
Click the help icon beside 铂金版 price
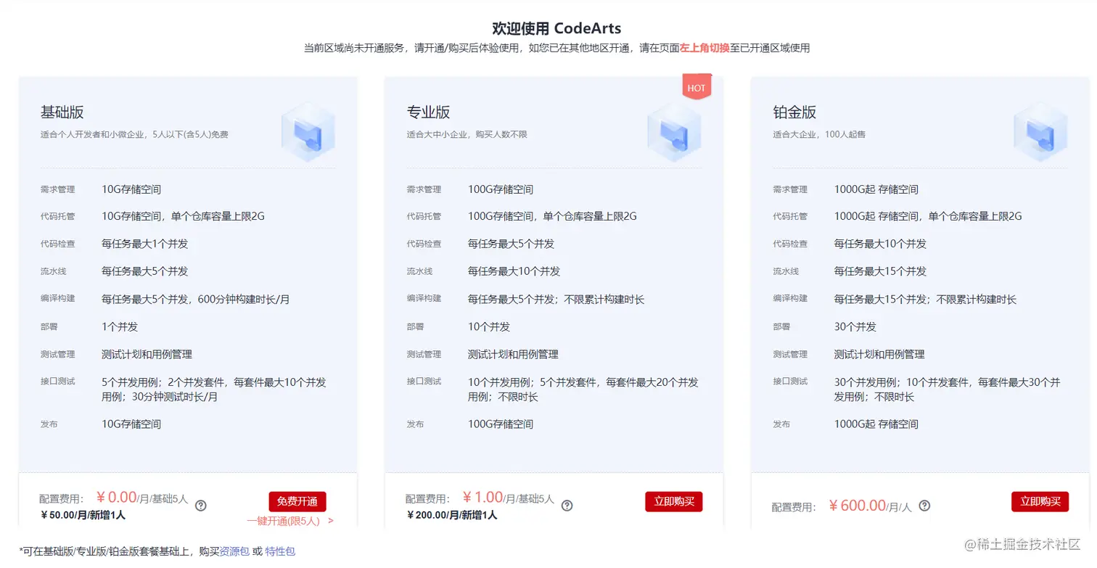coord(924,506)
